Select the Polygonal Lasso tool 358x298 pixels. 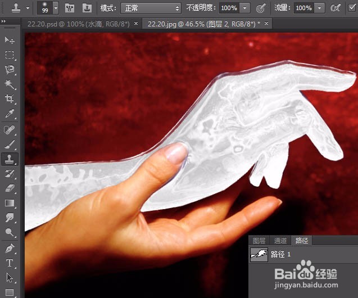pyautogui.click(x=10, y=69)
